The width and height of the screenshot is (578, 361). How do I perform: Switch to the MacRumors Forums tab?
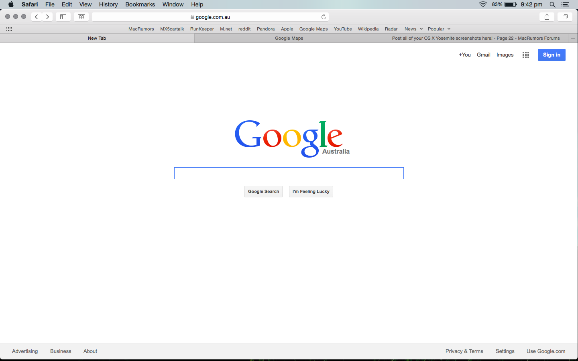476,38
